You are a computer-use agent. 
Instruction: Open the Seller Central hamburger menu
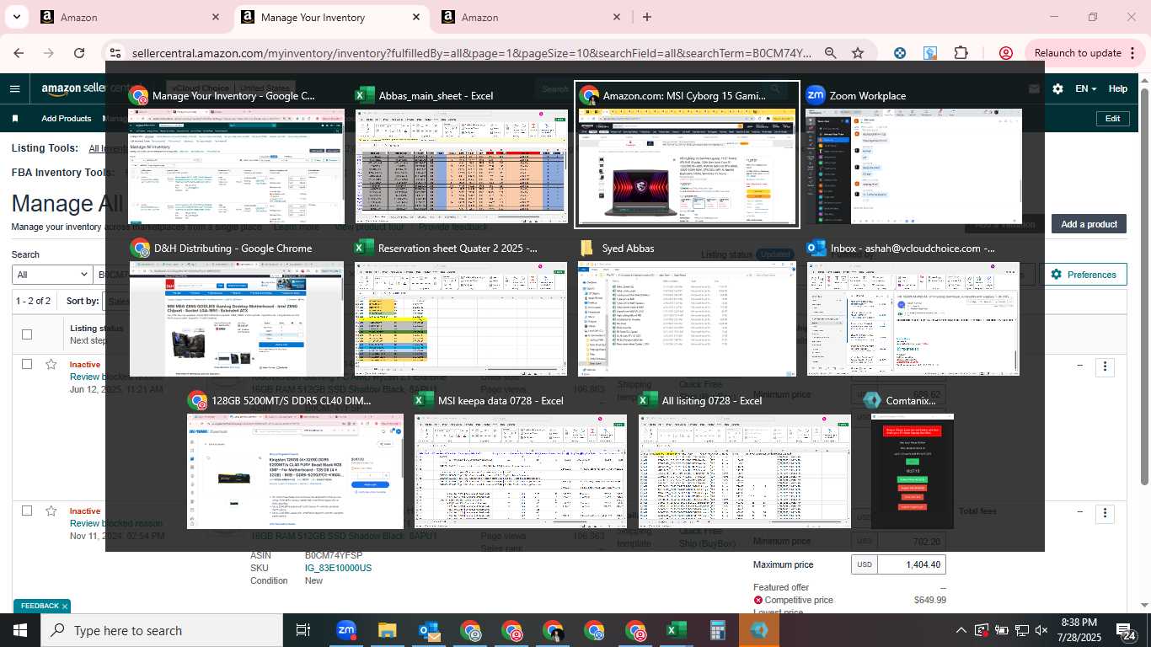tap(14, 88)
